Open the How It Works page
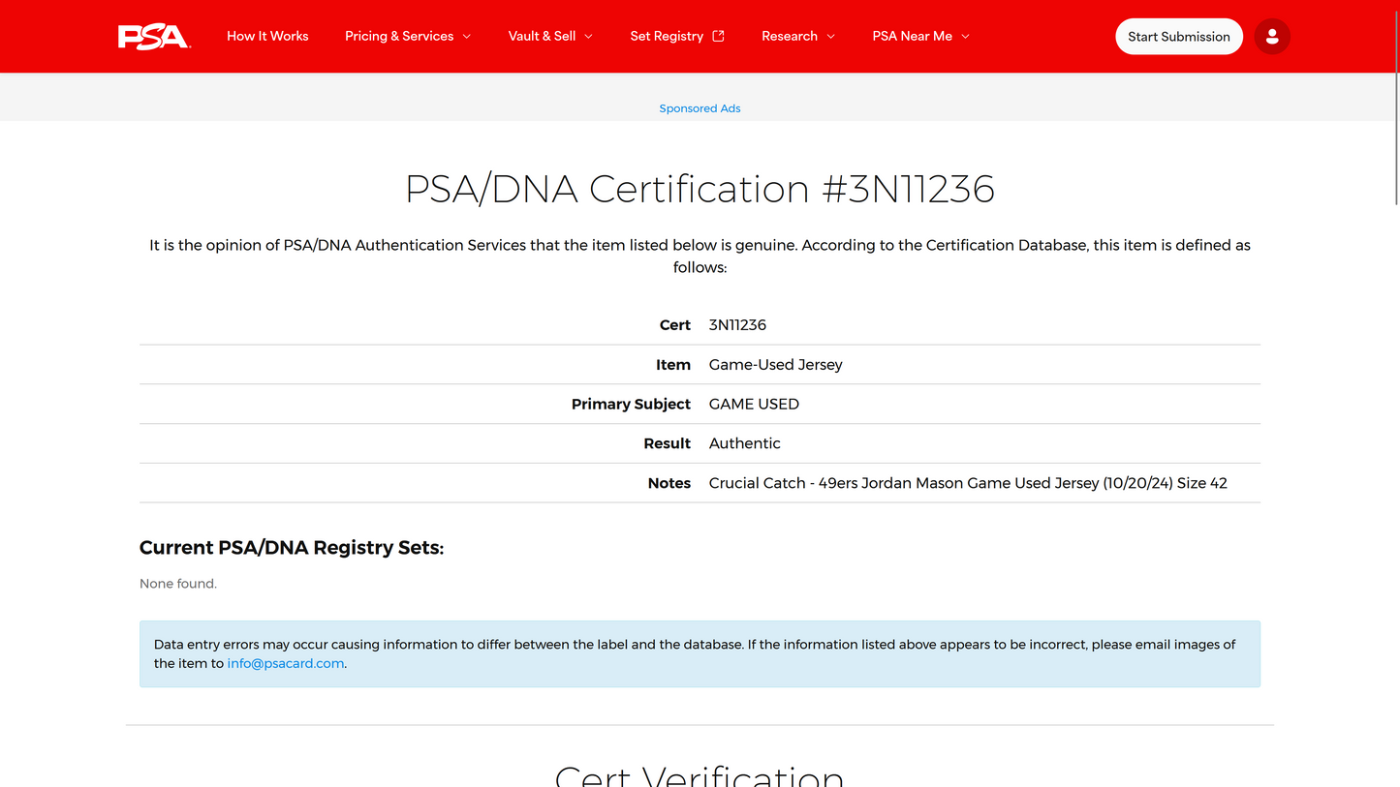 coord(267,36)
